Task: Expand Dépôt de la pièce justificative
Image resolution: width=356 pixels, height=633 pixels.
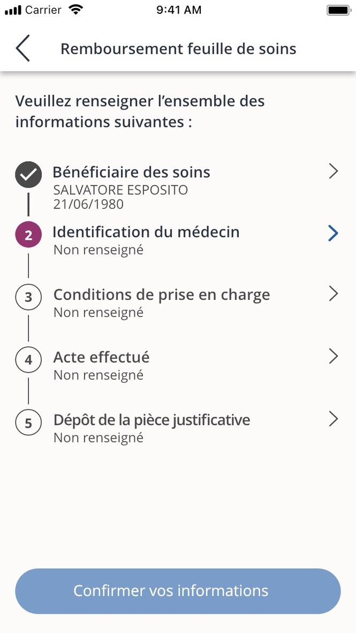Action: tap(334, 419)
